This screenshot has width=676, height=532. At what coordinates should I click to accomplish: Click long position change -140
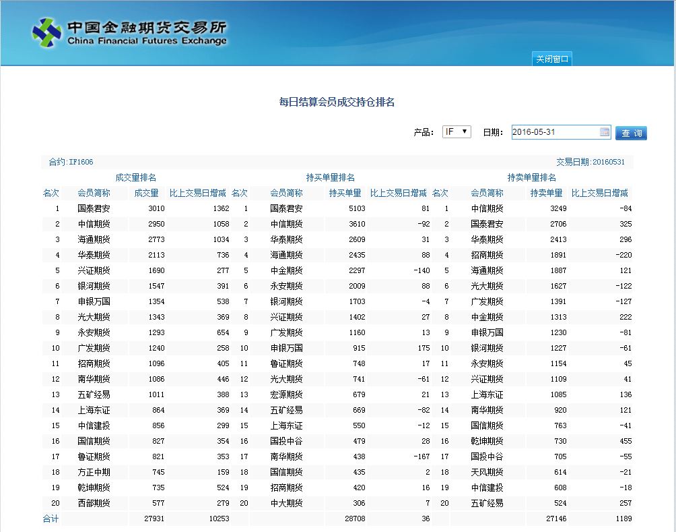click(x=421, y=271)
